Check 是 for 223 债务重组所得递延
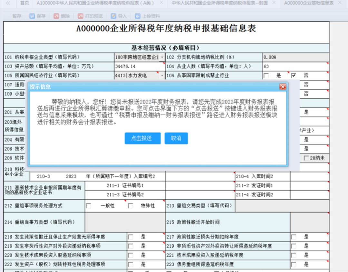 pyautogui.click(x=294, y=265)
